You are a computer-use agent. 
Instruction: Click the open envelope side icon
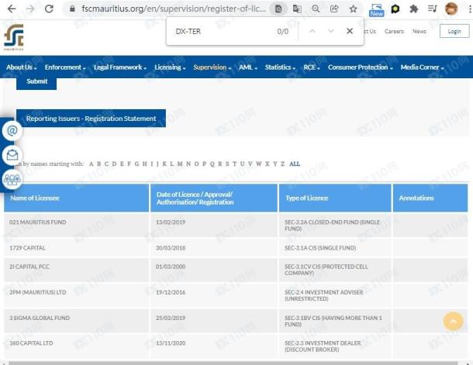point(12,155)
